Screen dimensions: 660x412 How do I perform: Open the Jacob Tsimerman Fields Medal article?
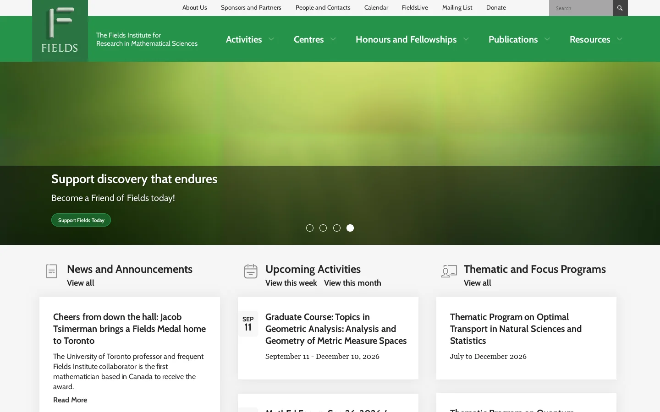[129, 329]
